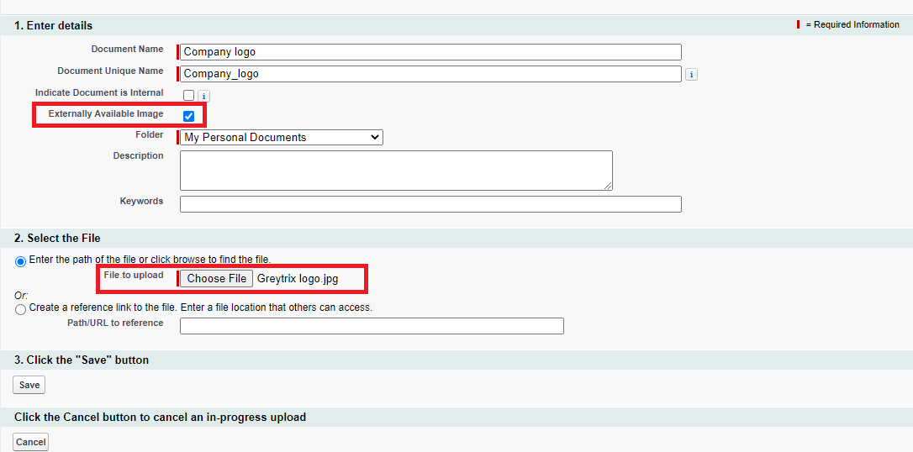Click the '1. Enter details' section header
The image size is (913, 452).
tap(54, 26)
